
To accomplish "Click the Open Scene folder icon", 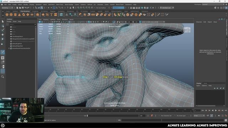I will pyautogui.click(x=20, y=8).
